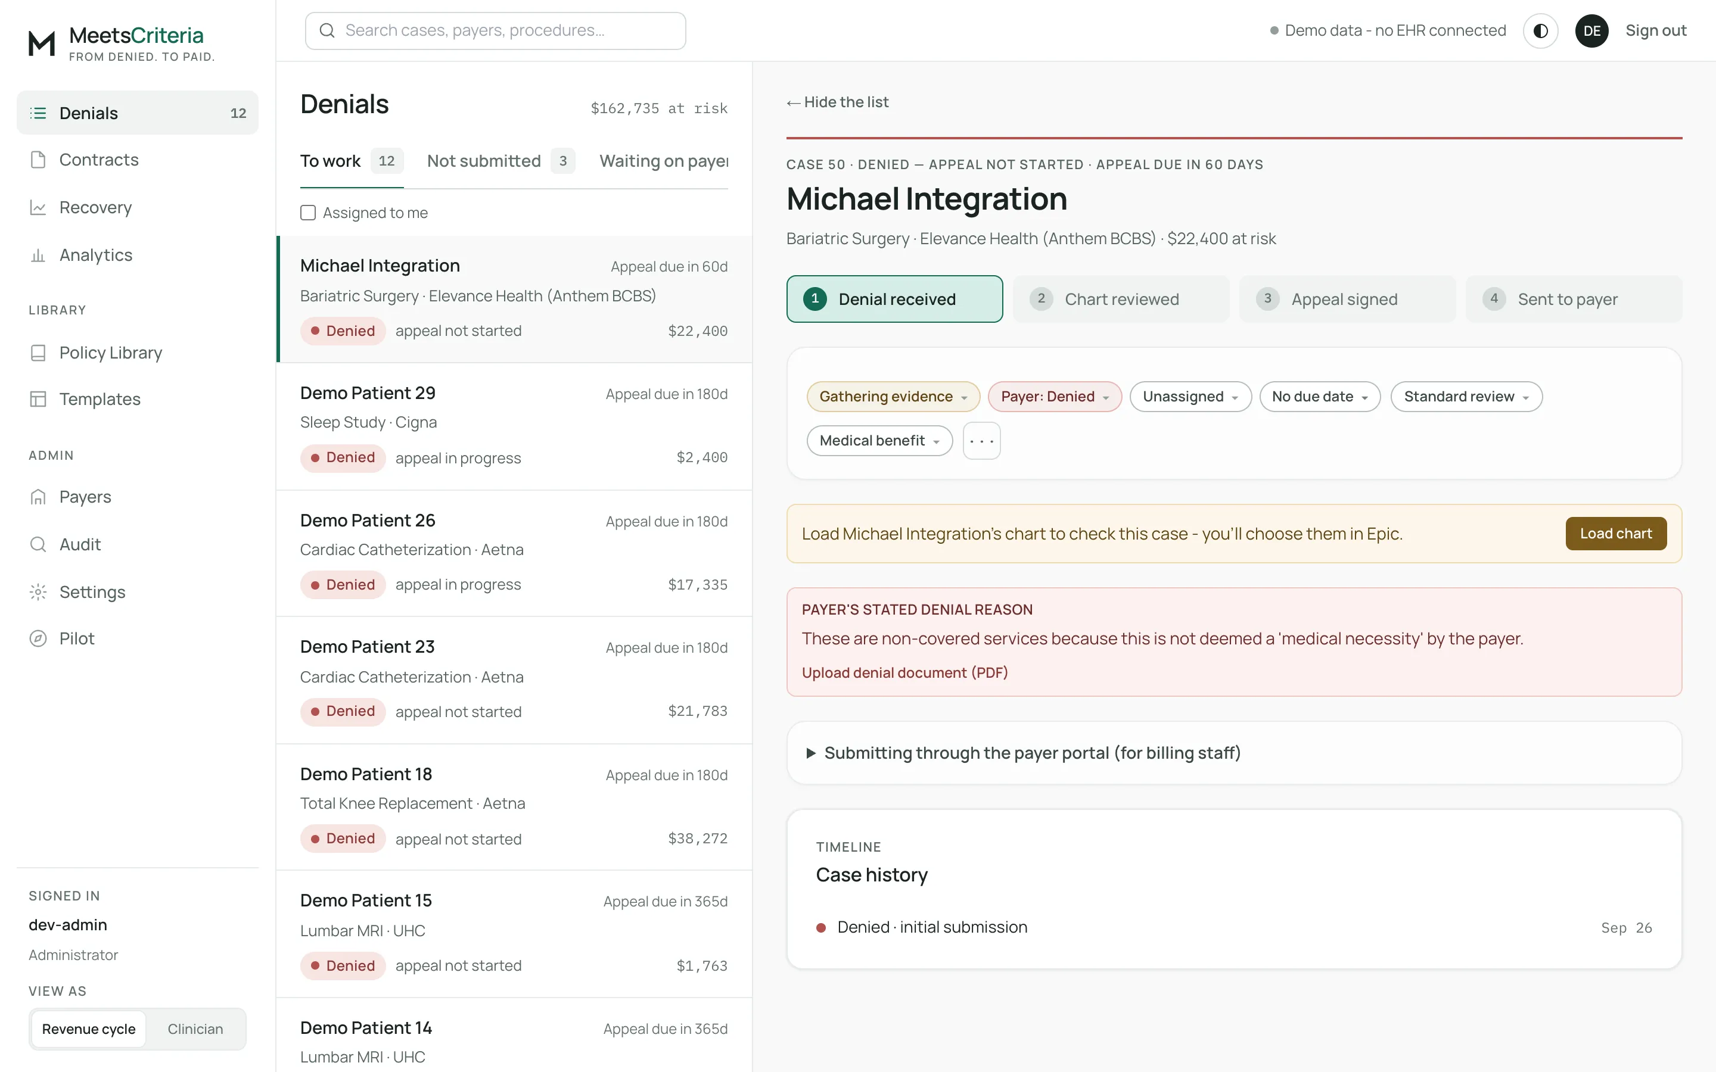Open Payer: Denied dropdown
The width and height of the screenshot is (1716, 1072).
click(1055, 396)
